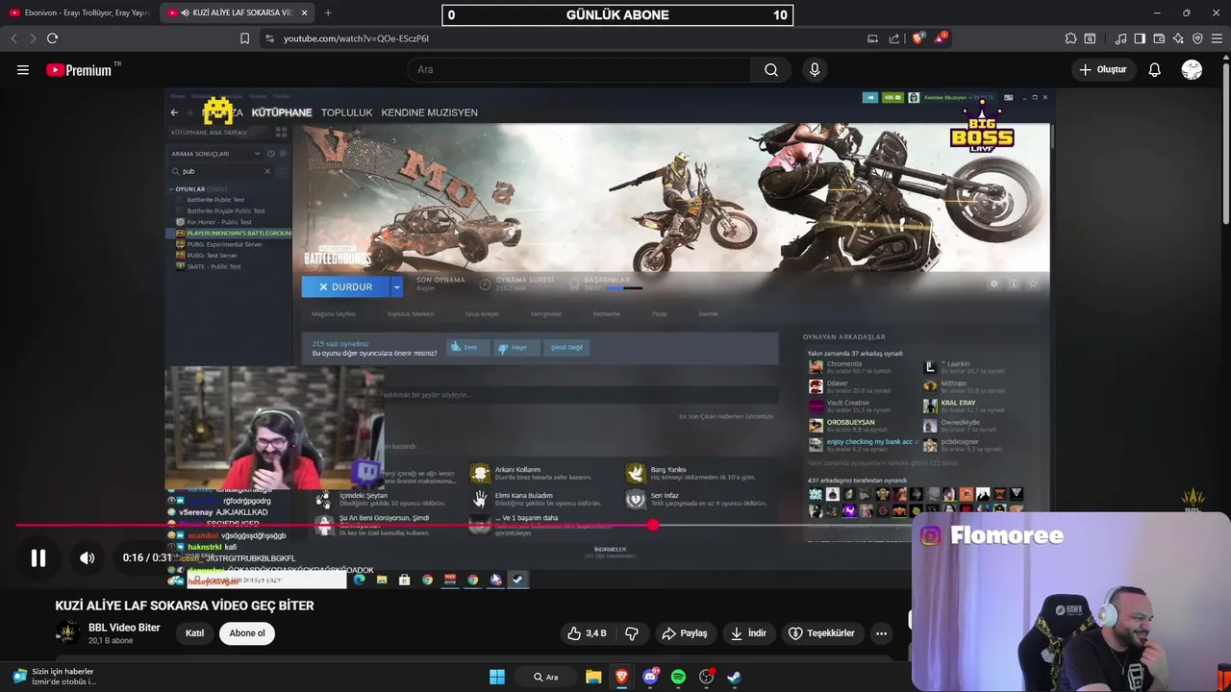Click the page vertical scrollbar

coord(1225,144)
